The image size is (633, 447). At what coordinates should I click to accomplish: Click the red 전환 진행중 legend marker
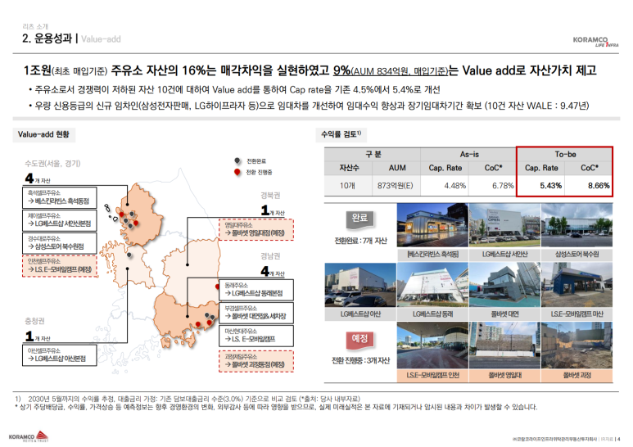tap(237, 172)
